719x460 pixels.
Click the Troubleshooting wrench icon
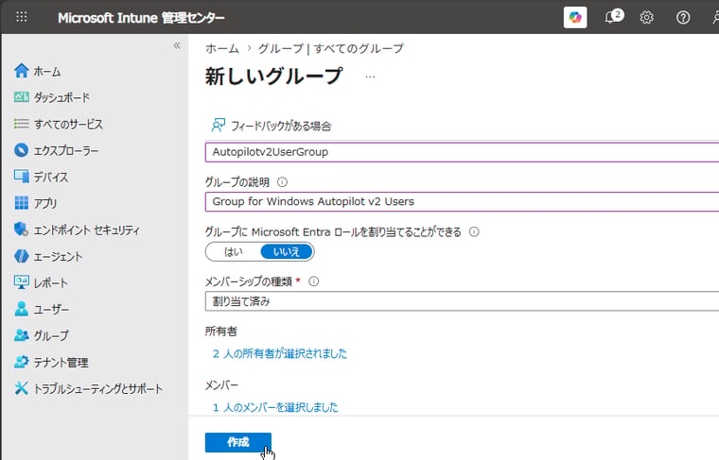[21, 388]
